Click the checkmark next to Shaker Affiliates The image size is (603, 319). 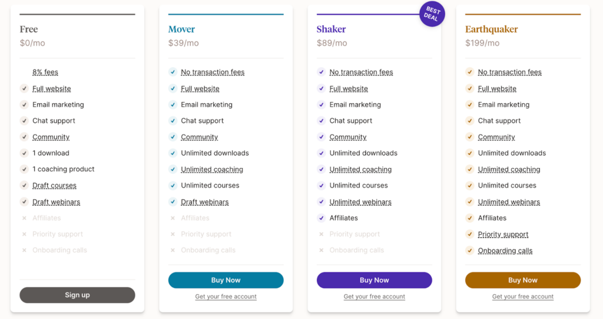321,218
